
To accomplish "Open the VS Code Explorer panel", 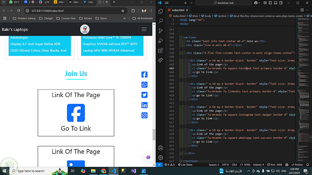I will (x=161, y=11).
